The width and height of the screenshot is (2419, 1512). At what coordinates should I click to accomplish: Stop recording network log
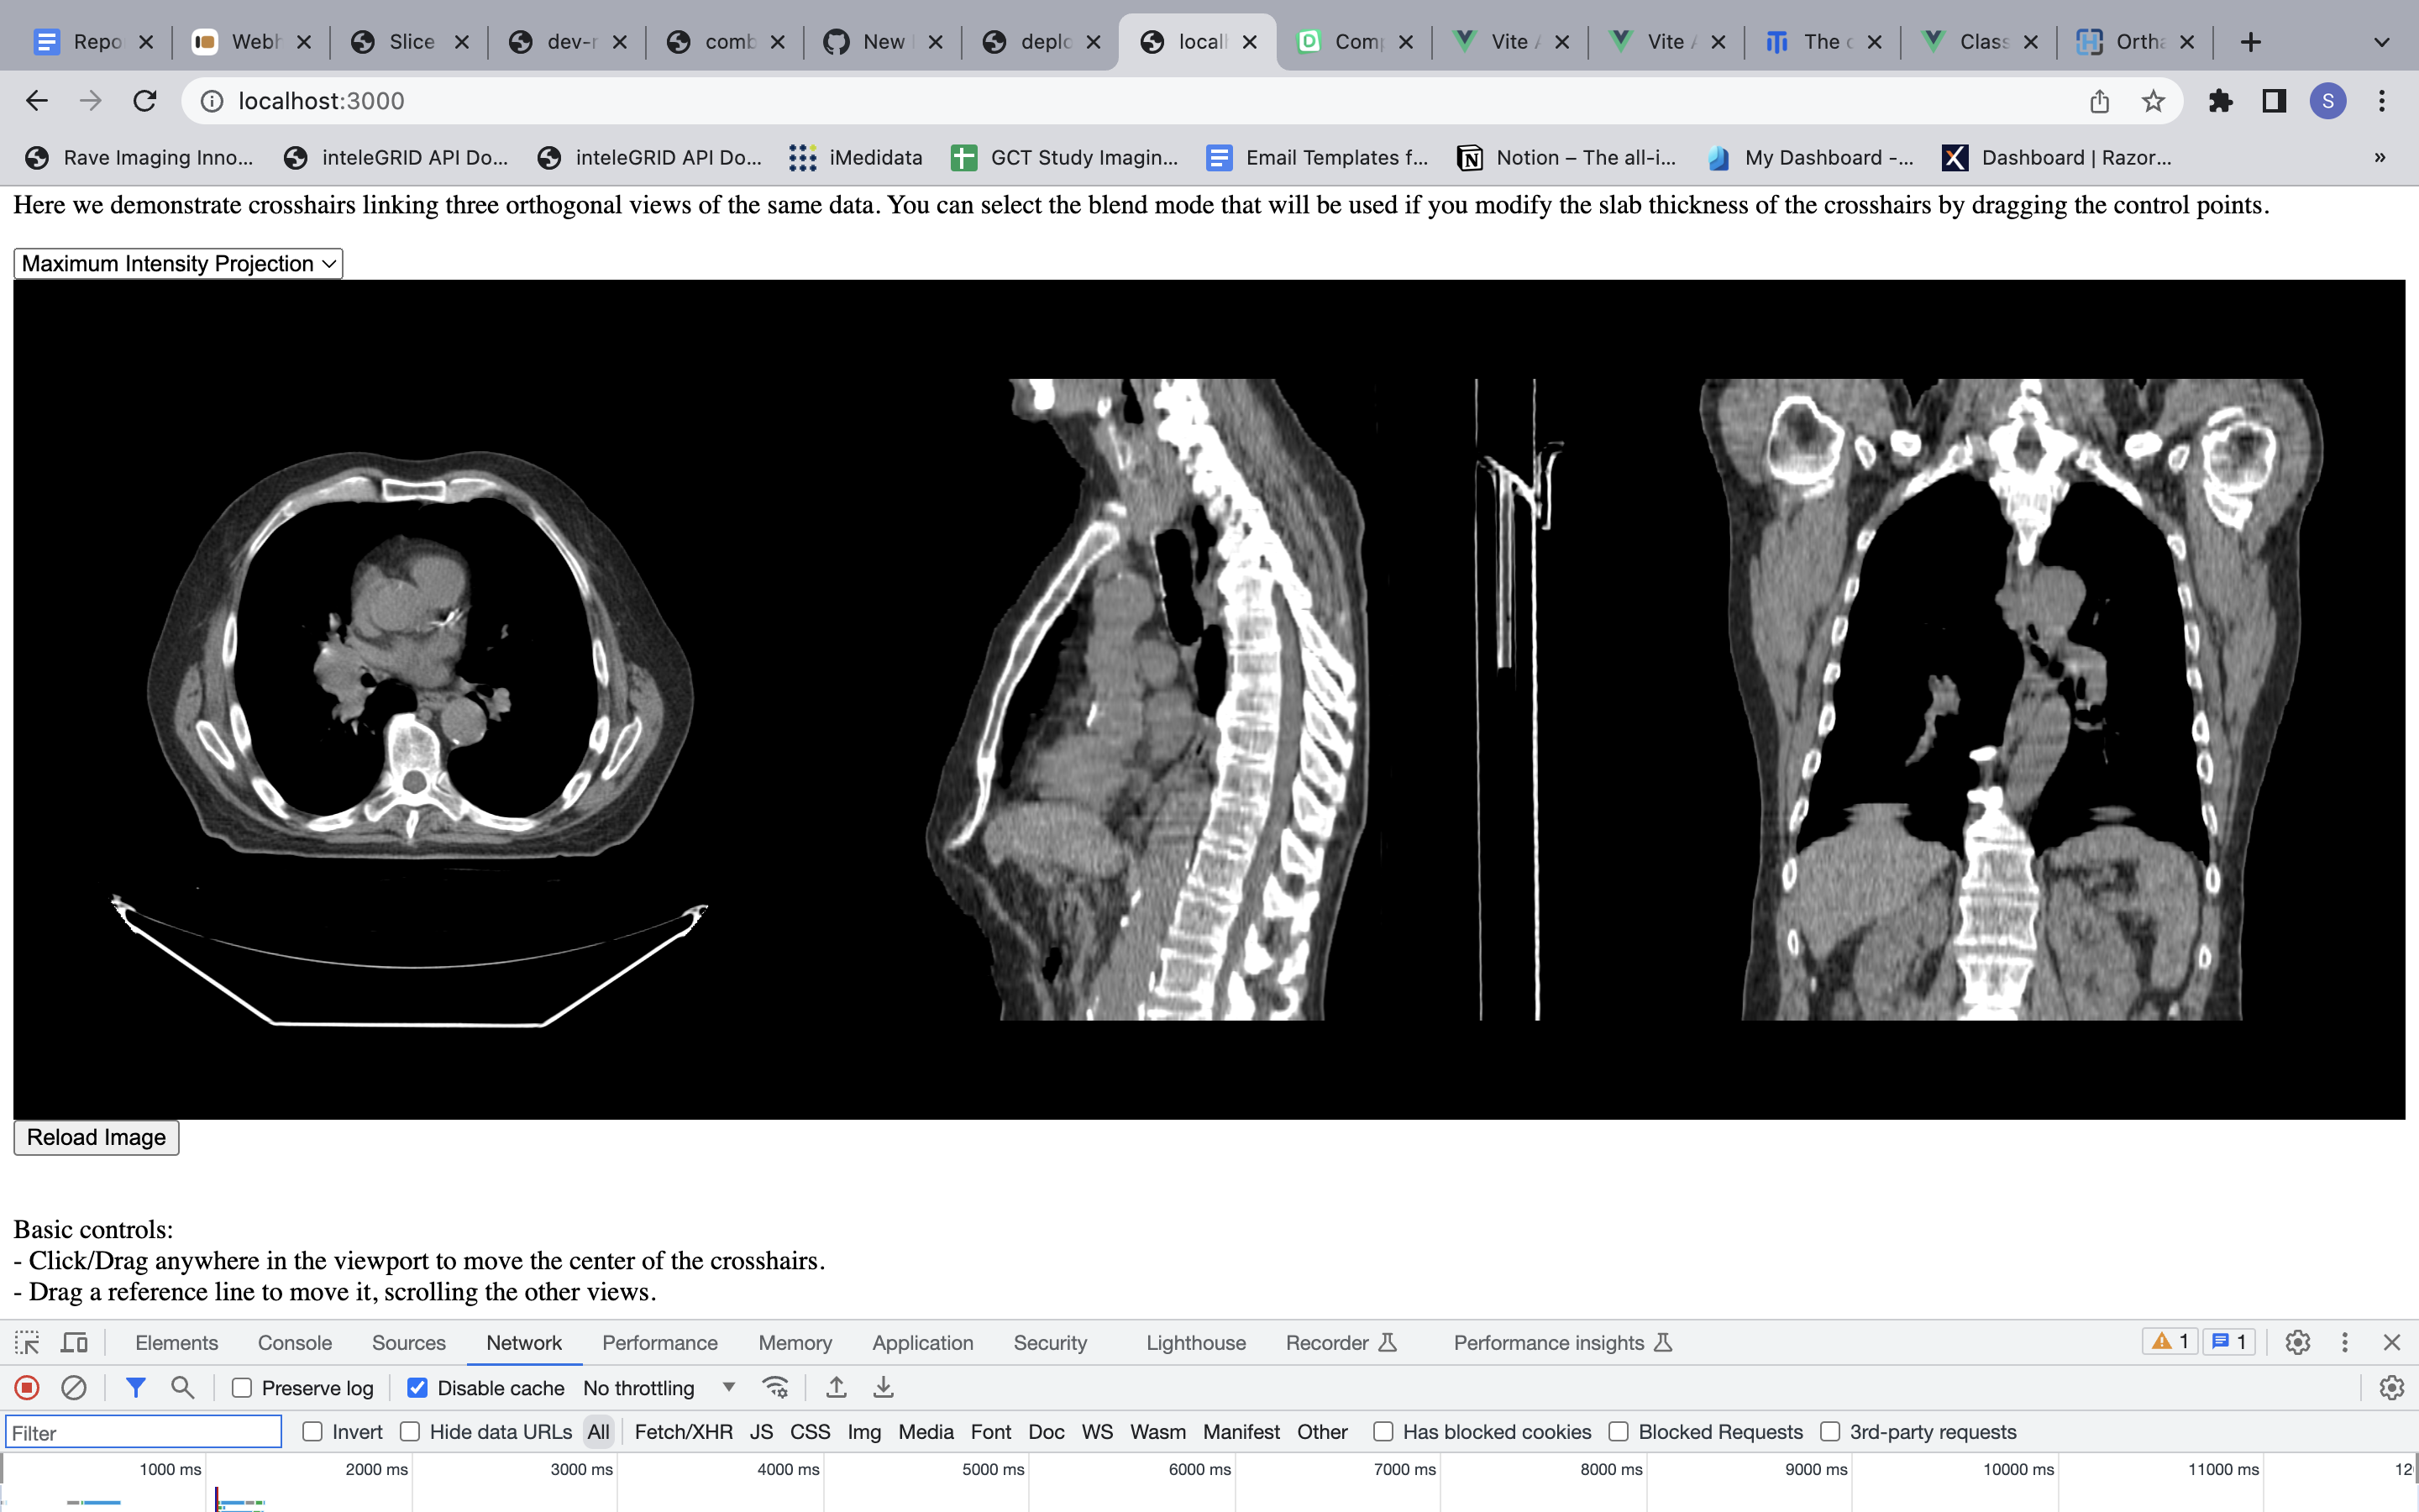pyautogui.click(x=27, y=1387)
